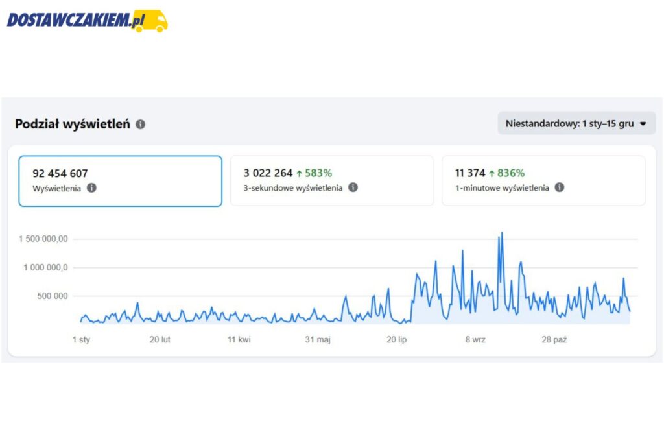Click info icon next to 1-minutowe wyświetlenia
The image size is (664, 443).
click(x=559, y=187)
